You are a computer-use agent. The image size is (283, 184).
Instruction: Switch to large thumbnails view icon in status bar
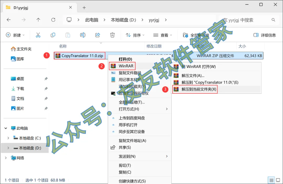[x=278, y=180]
